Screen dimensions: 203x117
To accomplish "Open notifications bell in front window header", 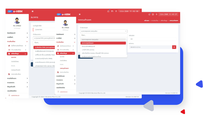I will click(149, 15).
